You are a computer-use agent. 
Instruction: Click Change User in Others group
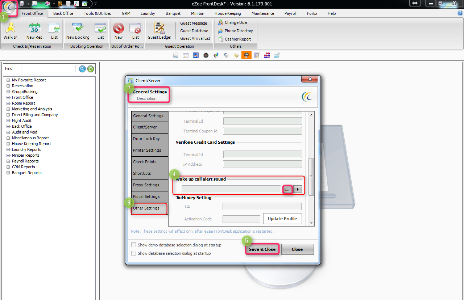[x=233, y=22]
